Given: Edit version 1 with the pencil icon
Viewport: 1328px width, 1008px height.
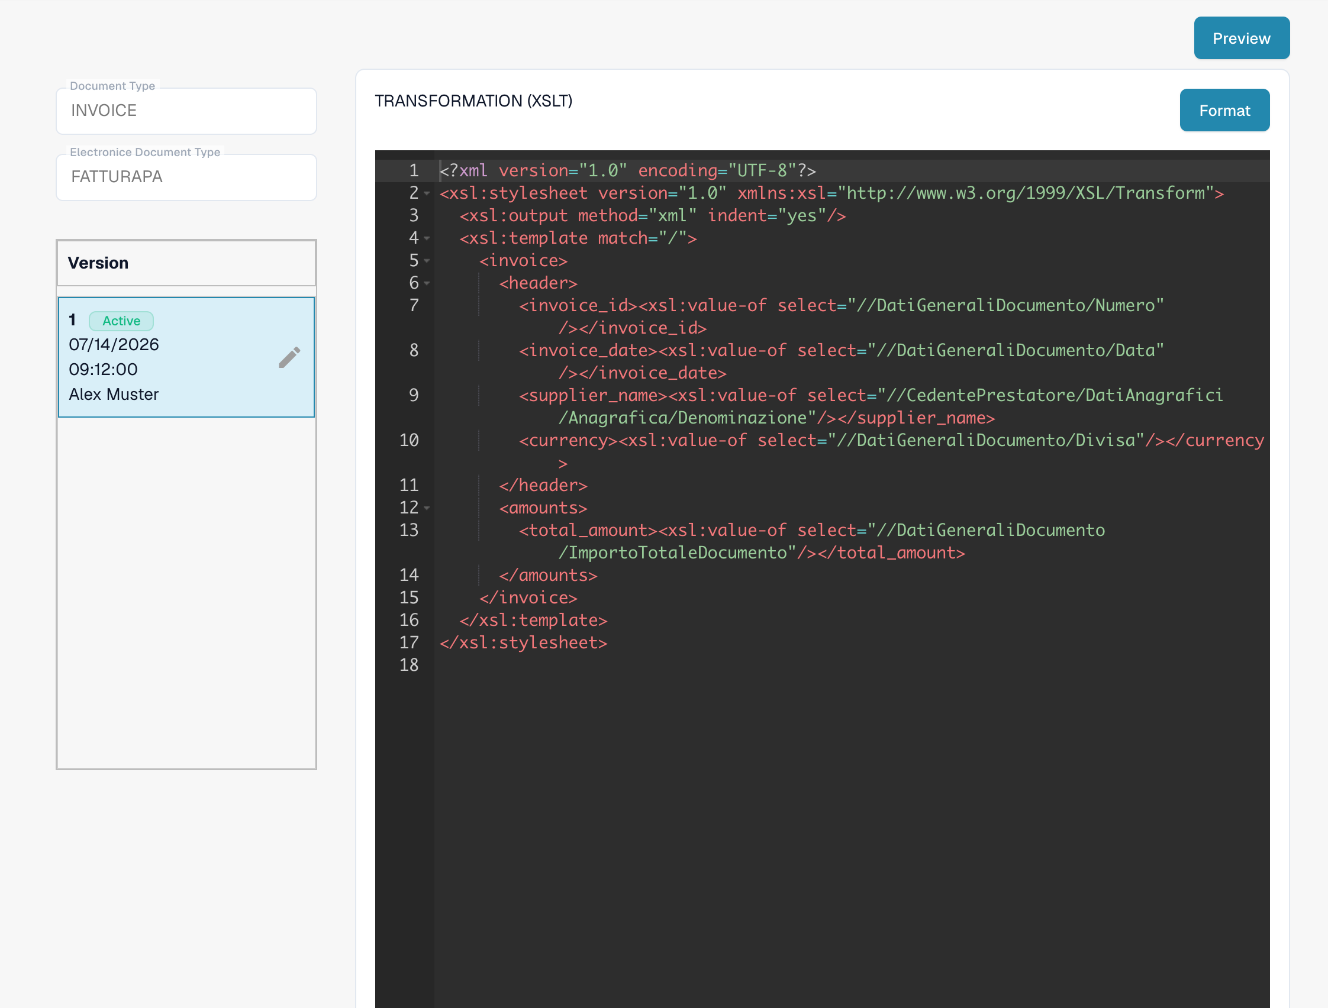Looking at the screenshot, I should tap(289, 358).
